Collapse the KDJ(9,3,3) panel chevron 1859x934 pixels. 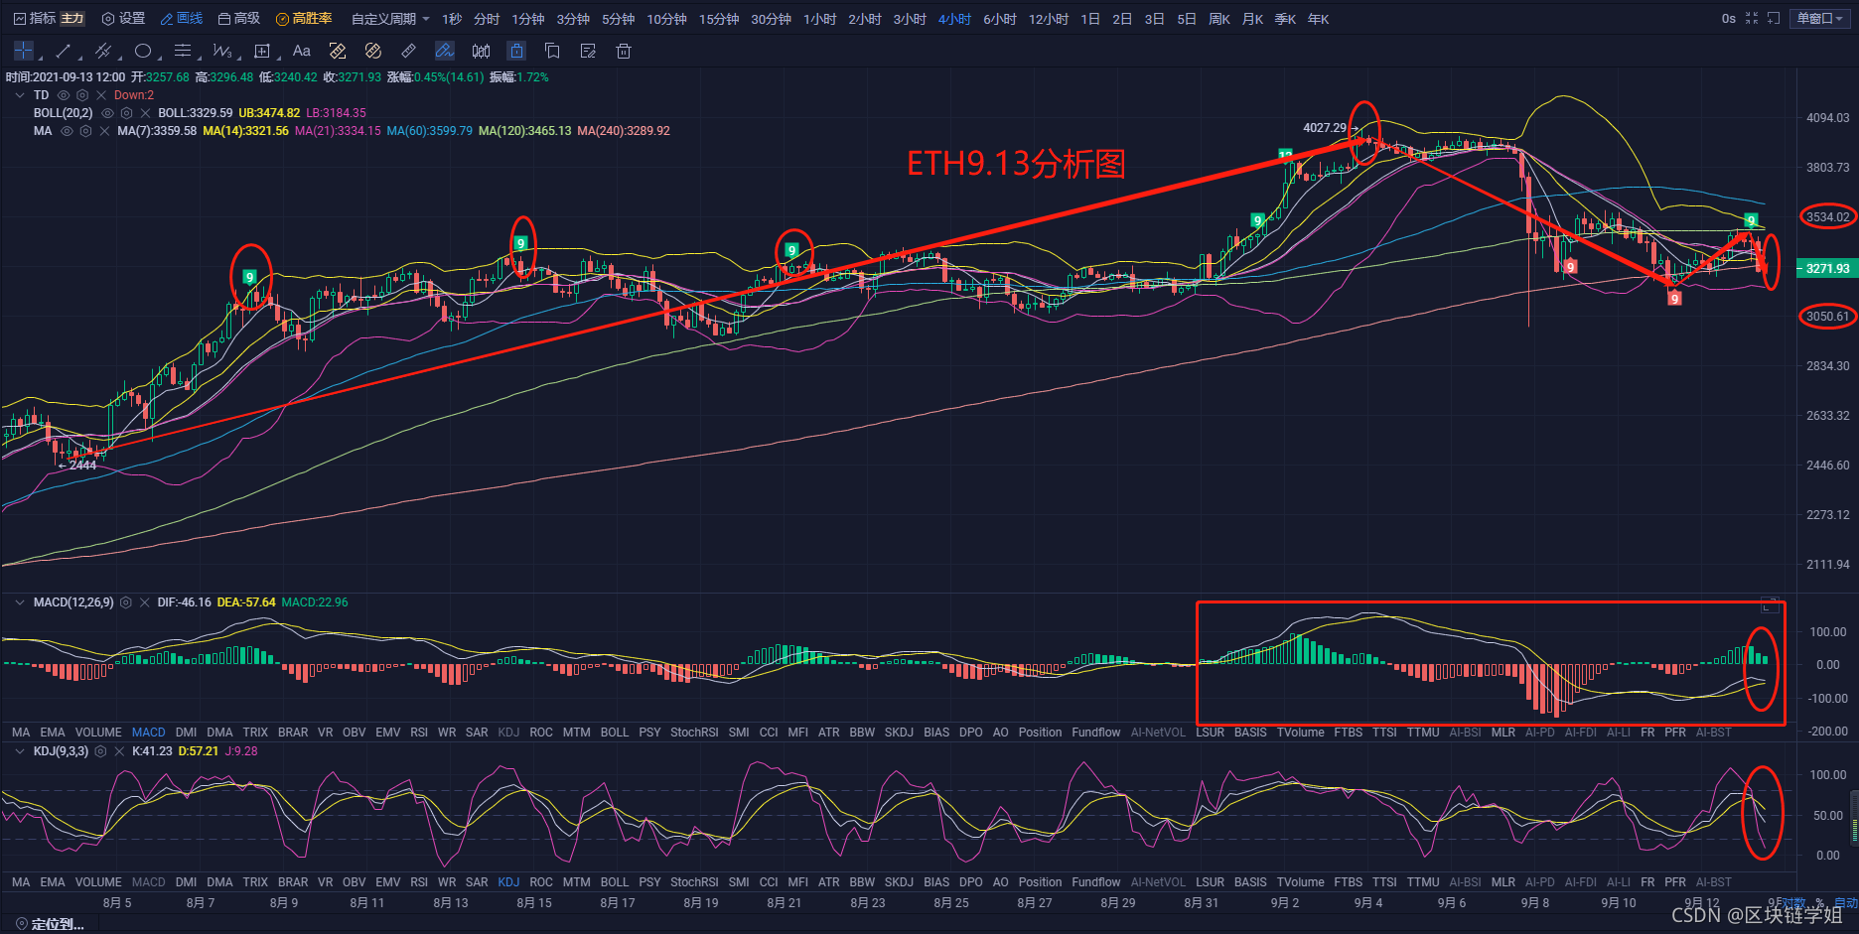20,751
